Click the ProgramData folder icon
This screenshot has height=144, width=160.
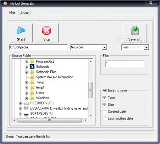pos(32,61)
